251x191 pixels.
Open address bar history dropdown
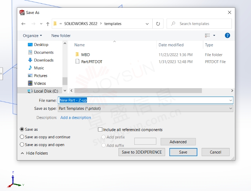pos(147,24)
